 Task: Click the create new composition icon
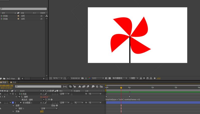(8, 79)
